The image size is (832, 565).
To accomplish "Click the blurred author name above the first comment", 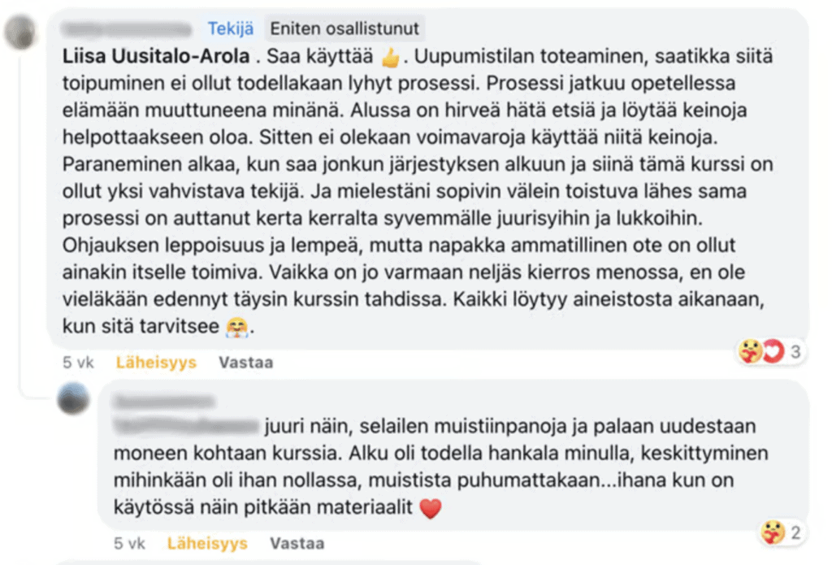I will pos(126,28).
